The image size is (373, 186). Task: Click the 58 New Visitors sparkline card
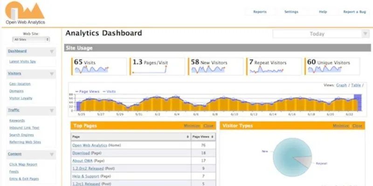point(216,66)
